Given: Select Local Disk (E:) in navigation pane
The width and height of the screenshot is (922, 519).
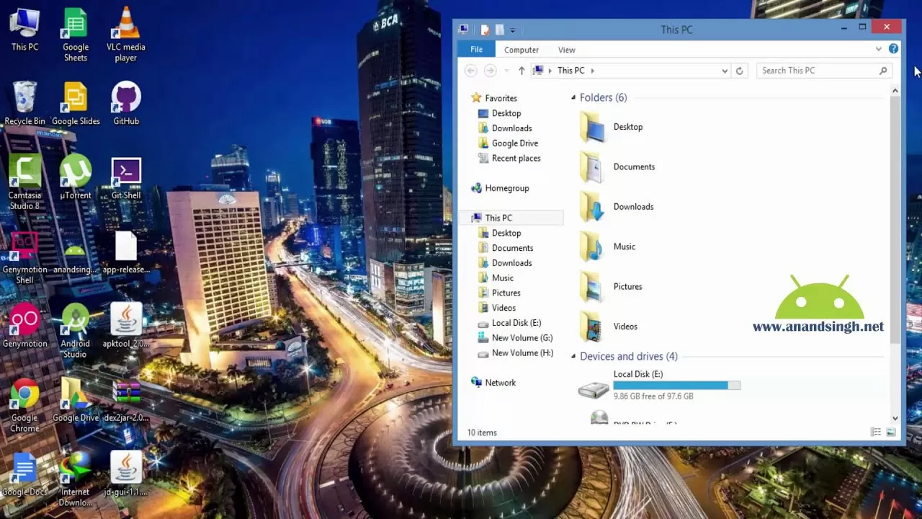Looking at the screenshot, I should (509, 323).
